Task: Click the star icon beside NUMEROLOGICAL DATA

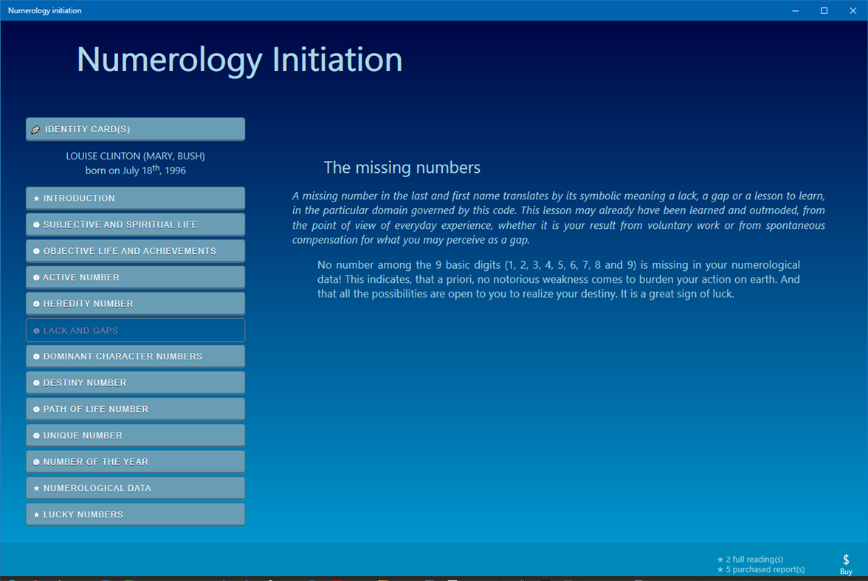Action: pyautogui.click(x=35, y=487)
